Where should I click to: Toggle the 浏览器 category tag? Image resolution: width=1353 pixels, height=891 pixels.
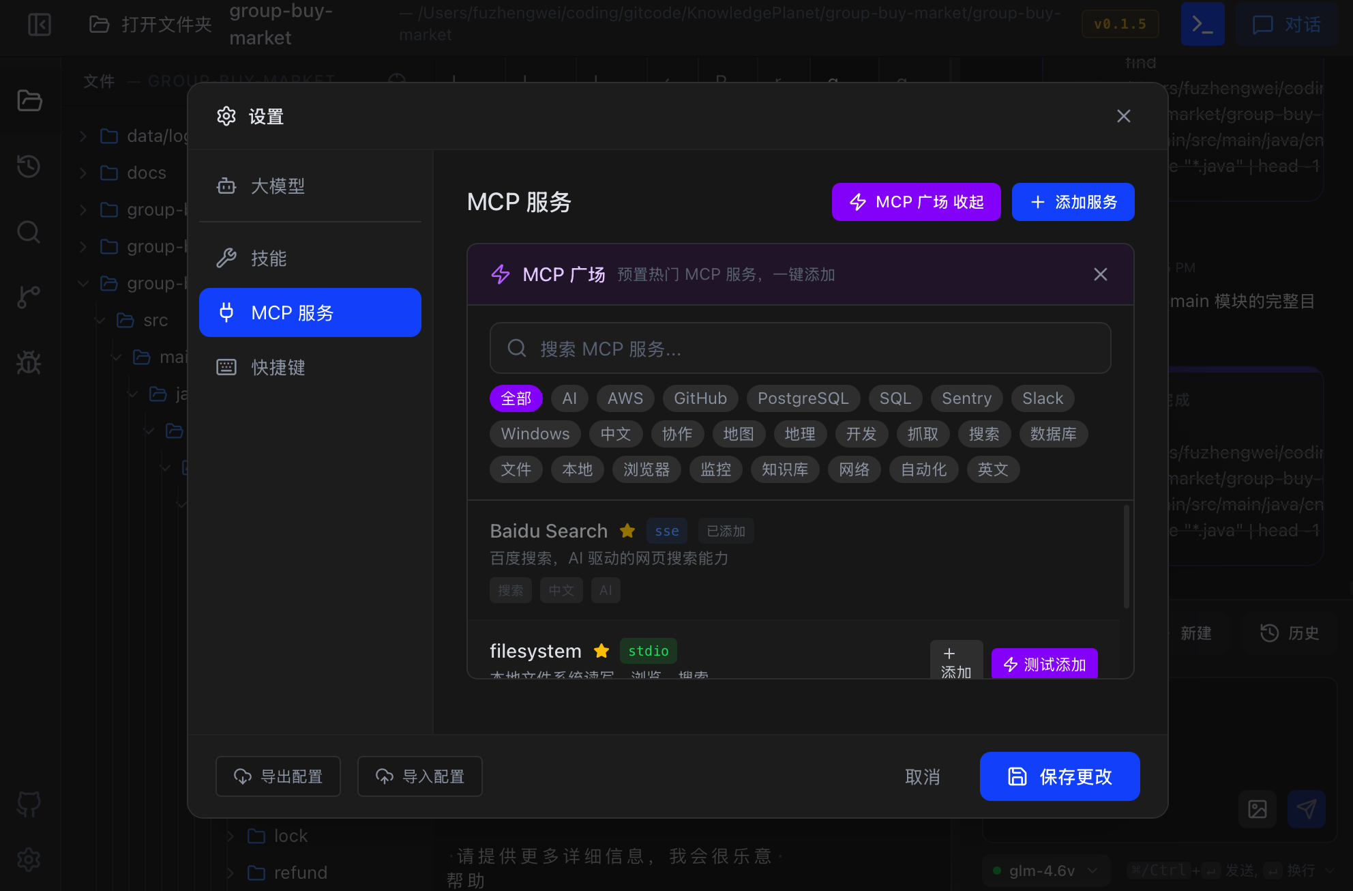(x=646, y=469)
